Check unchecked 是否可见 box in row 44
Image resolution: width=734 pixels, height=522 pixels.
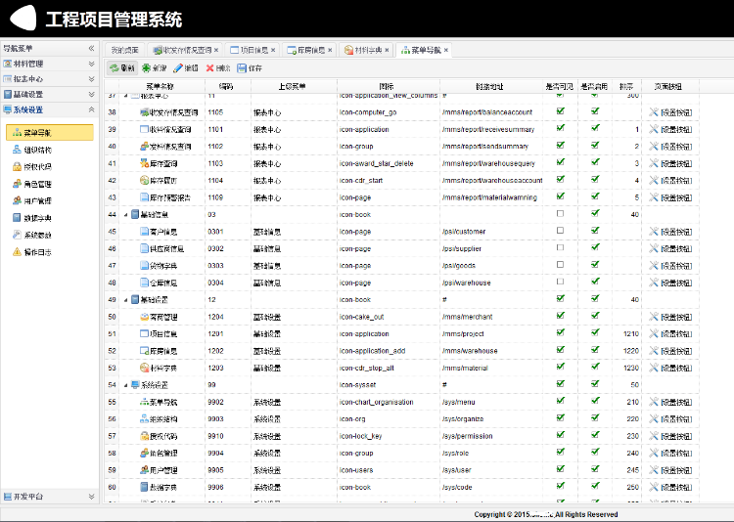560,213
